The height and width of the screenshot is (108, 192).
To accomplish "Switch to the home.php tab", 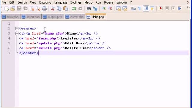I will coord(75,17).
